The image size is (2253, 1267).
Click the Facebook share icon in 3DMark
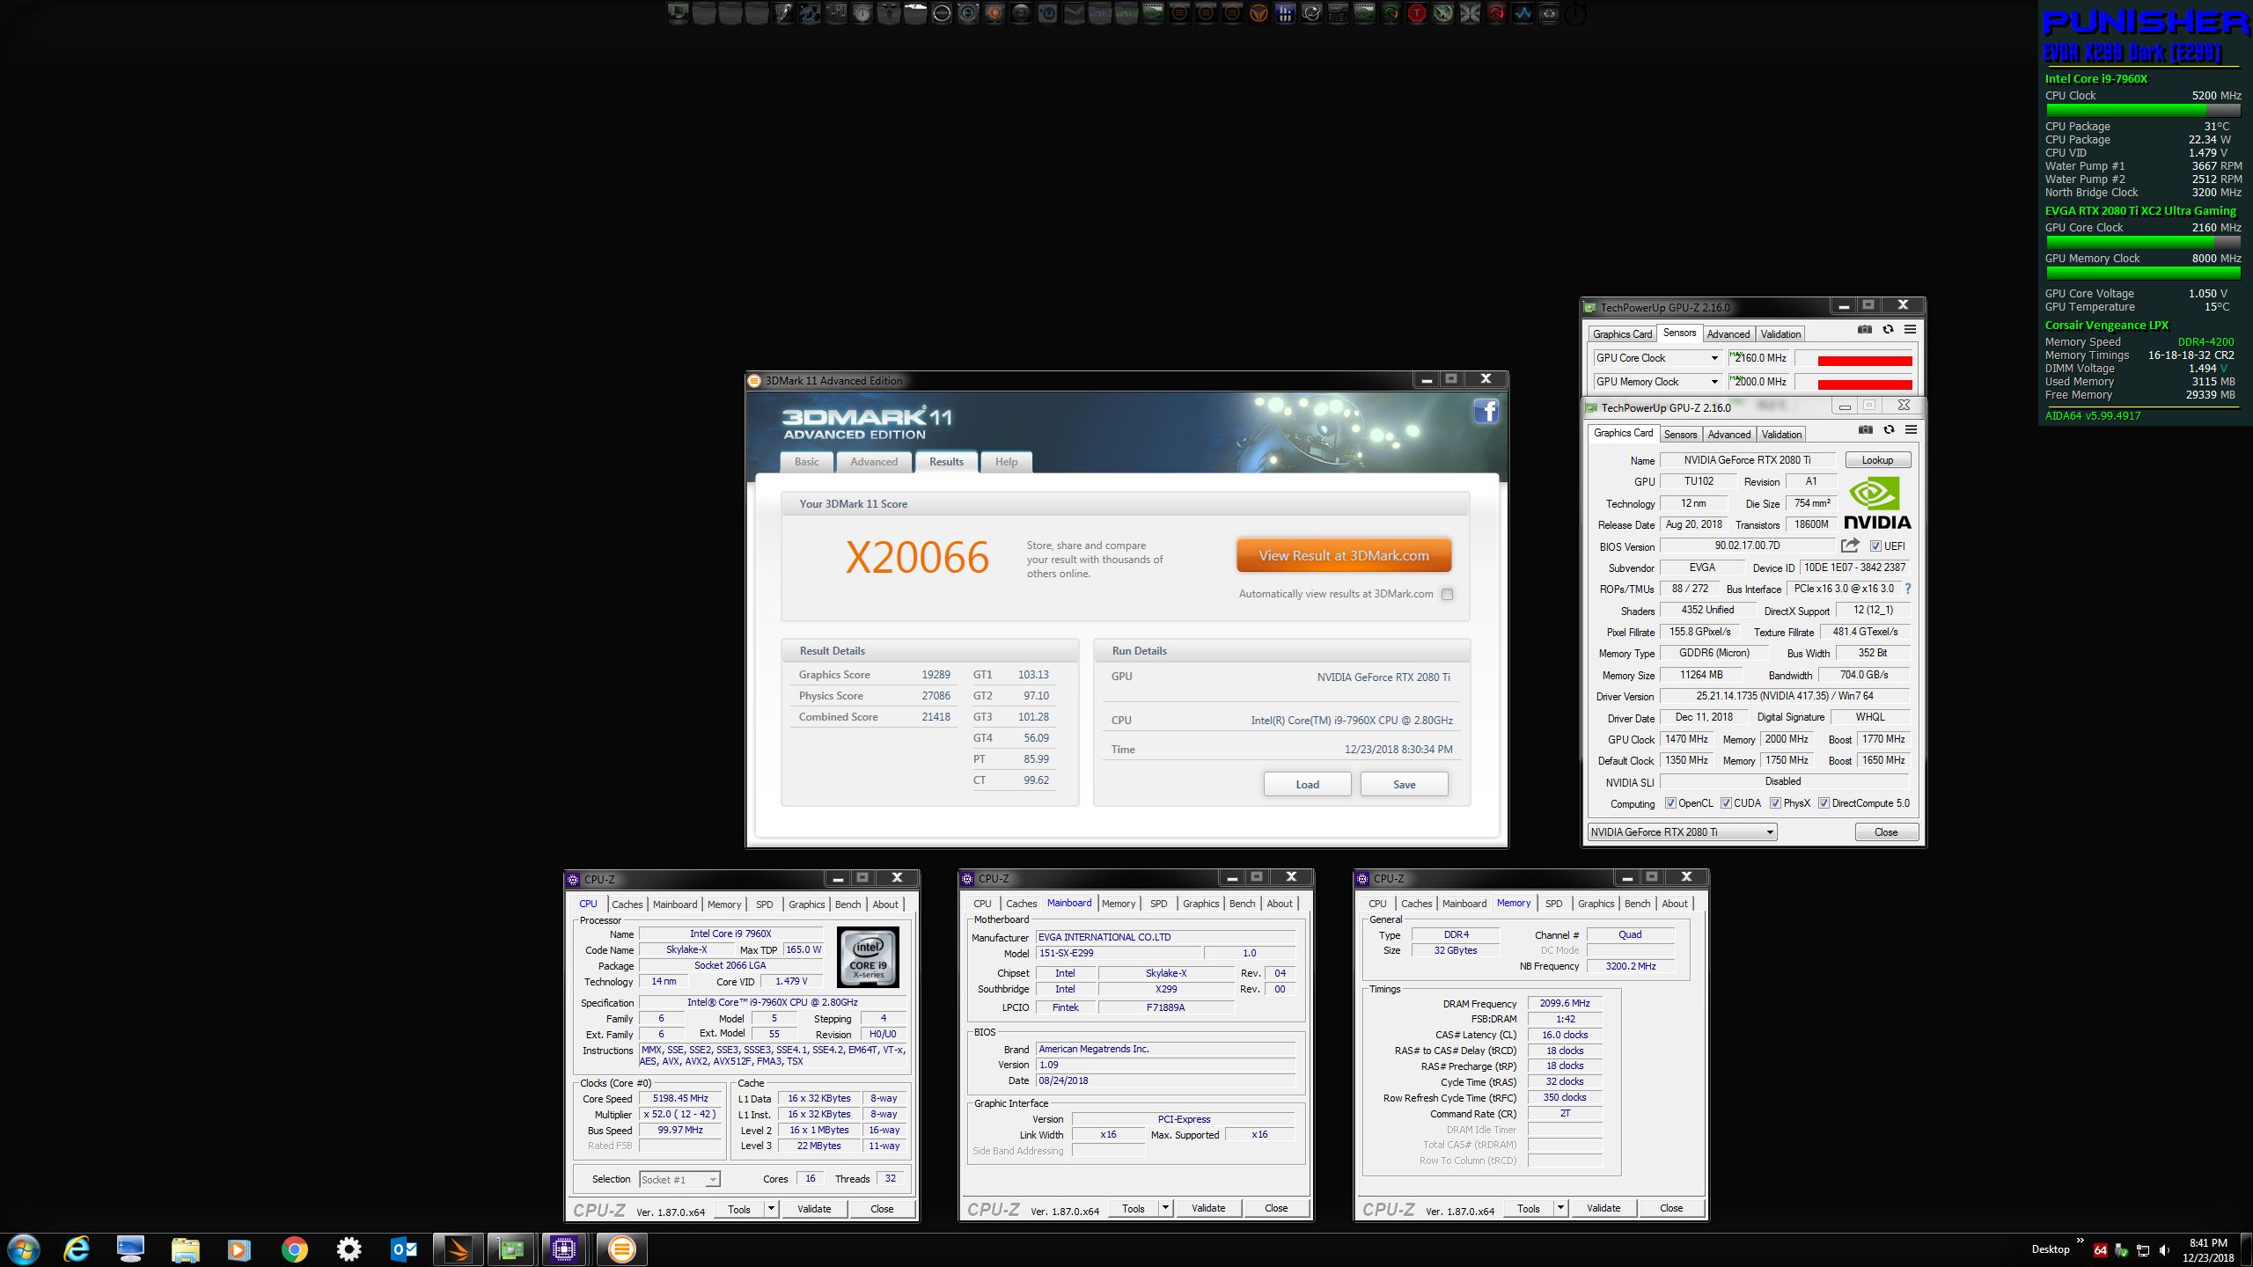click(x=1486, y=412)
